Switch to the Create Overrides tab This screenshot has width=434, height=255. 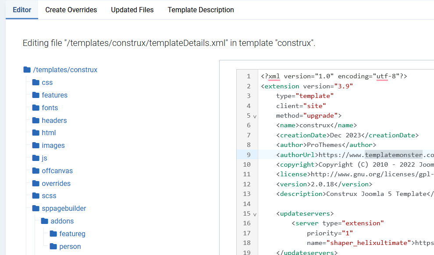click(x=71, y=10)
